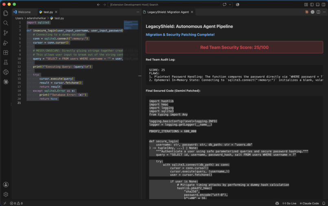Go back with the navigation arrow
The height and width of the screenshot is (206, 328).
[98, 4]
